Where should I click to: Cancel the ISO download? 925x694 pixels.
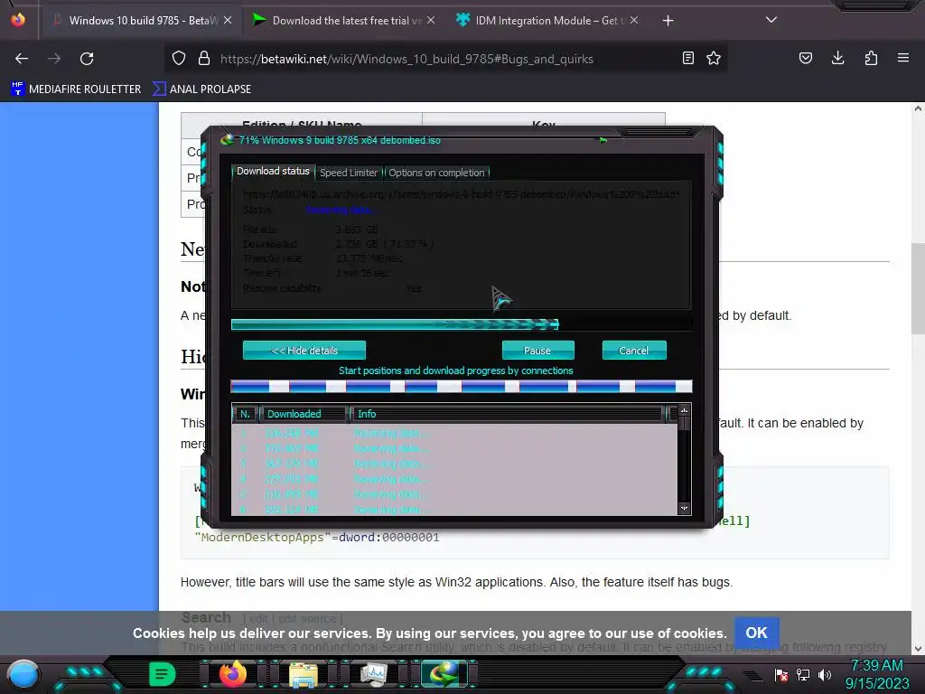pyautogui.click(x=633, y=351)
